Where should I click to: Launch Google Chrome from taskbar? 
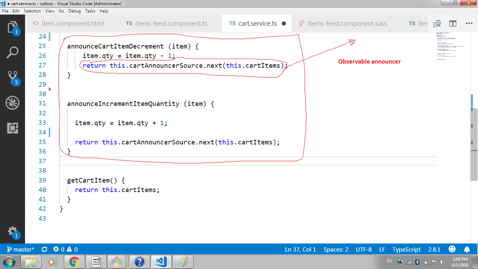(74, 262)
